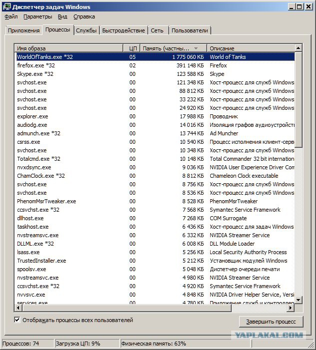Click the vertical scrollbar down arrow
The width and height of the screenshot is (316, 350).
[x=299, y=300]
